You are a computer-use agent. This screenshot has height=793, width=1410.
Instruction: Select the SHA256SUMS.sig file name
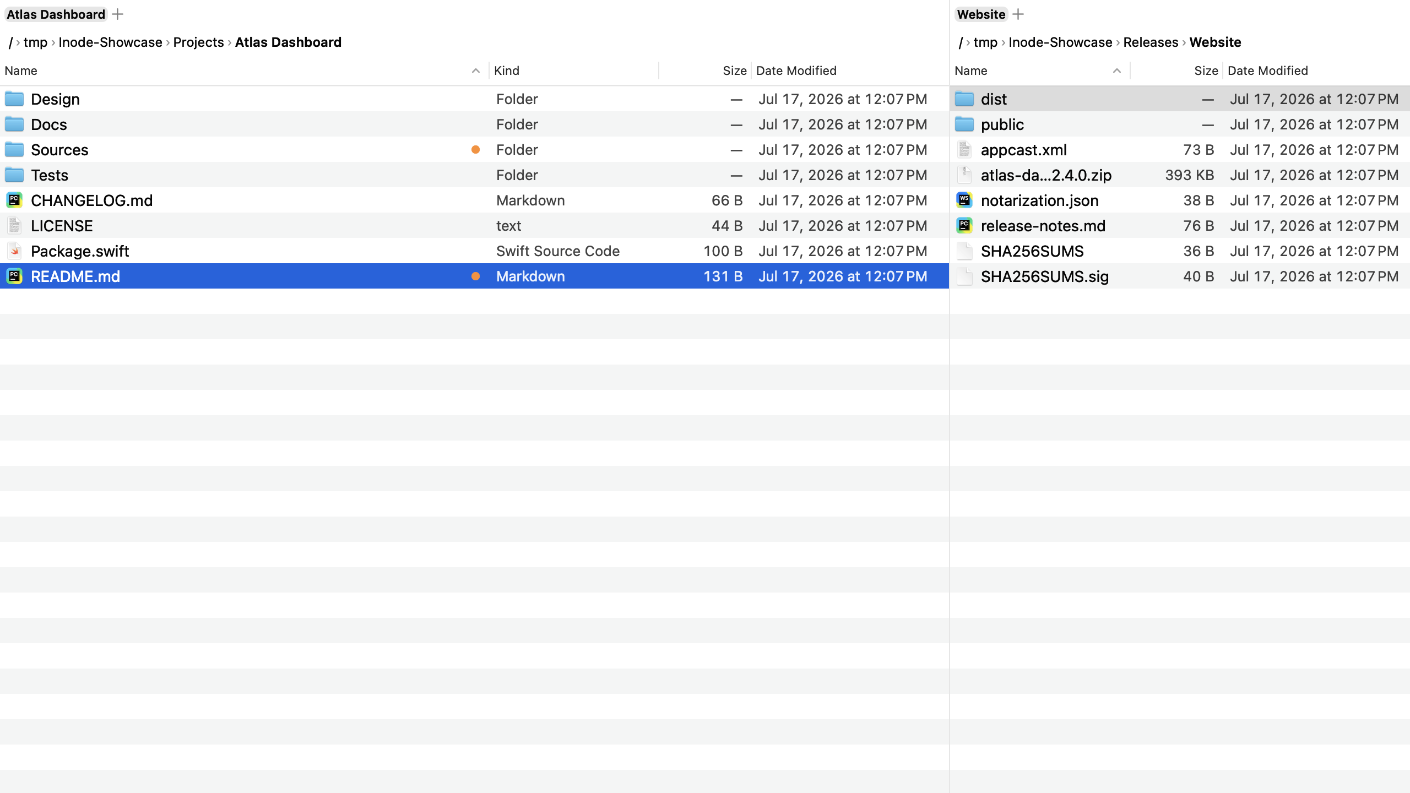pyautogui.click(x=1045, y=276)
